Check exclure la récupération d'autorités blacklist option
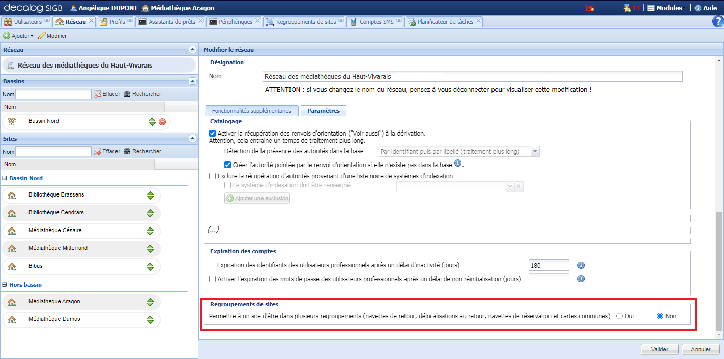 [x=213, y=176]
